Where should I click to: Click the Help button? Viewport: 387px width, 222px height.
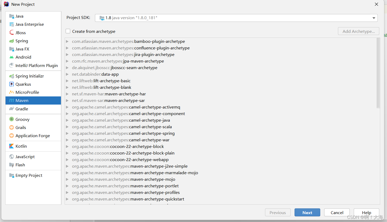366,212
